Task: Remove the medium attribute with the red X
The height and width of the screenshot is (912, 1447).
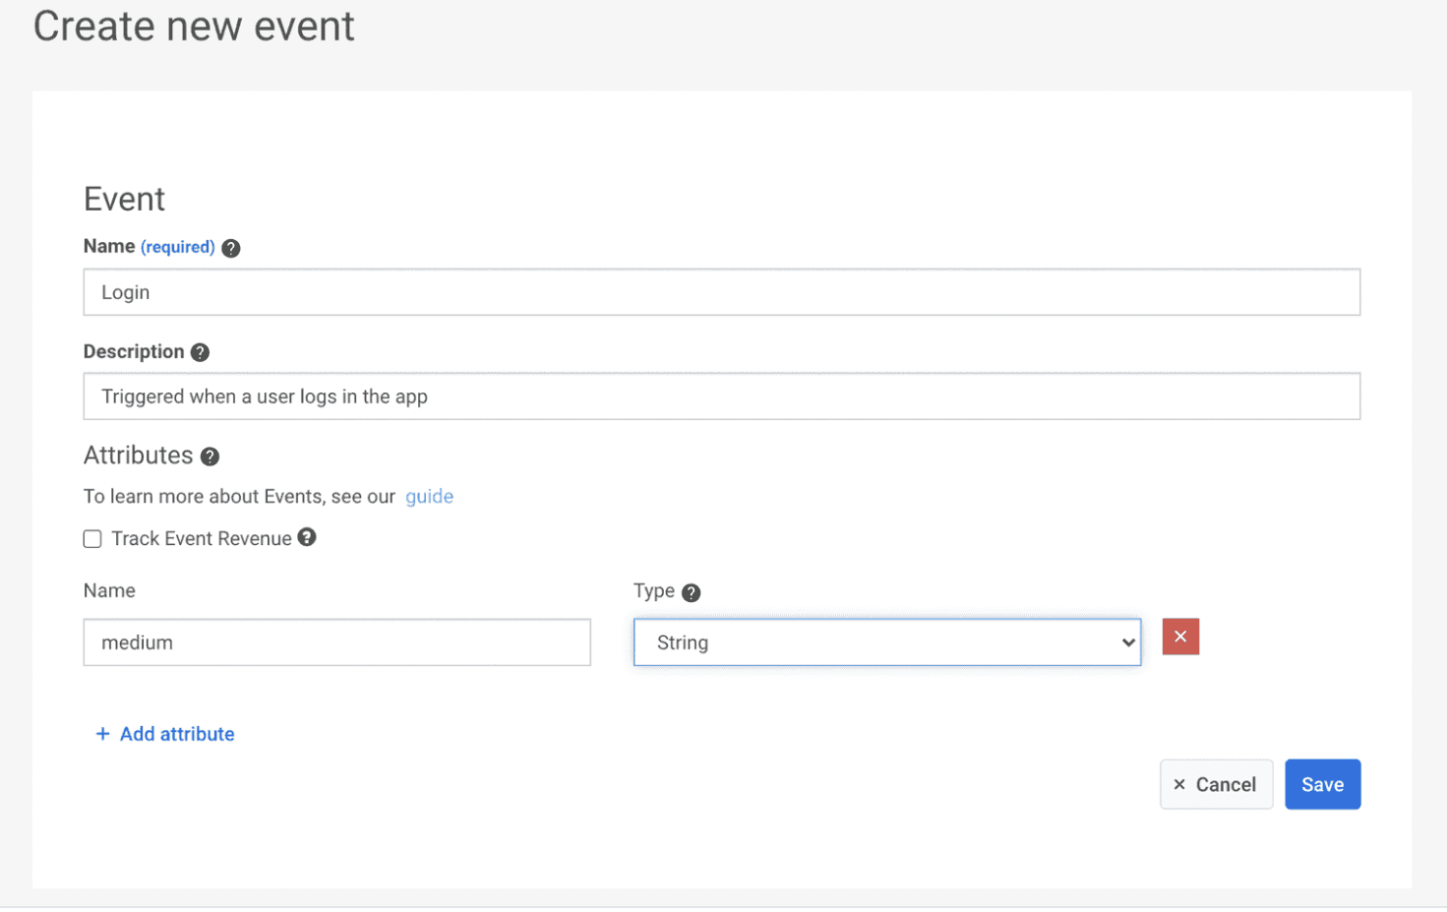Action: [x=1180, y=637]
